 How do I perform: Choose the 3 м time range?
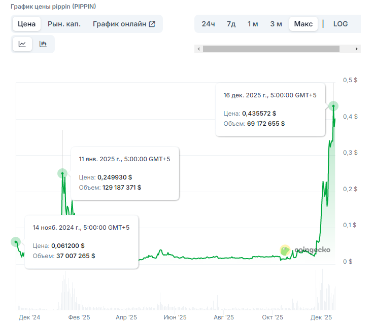(x=276, y=24)
